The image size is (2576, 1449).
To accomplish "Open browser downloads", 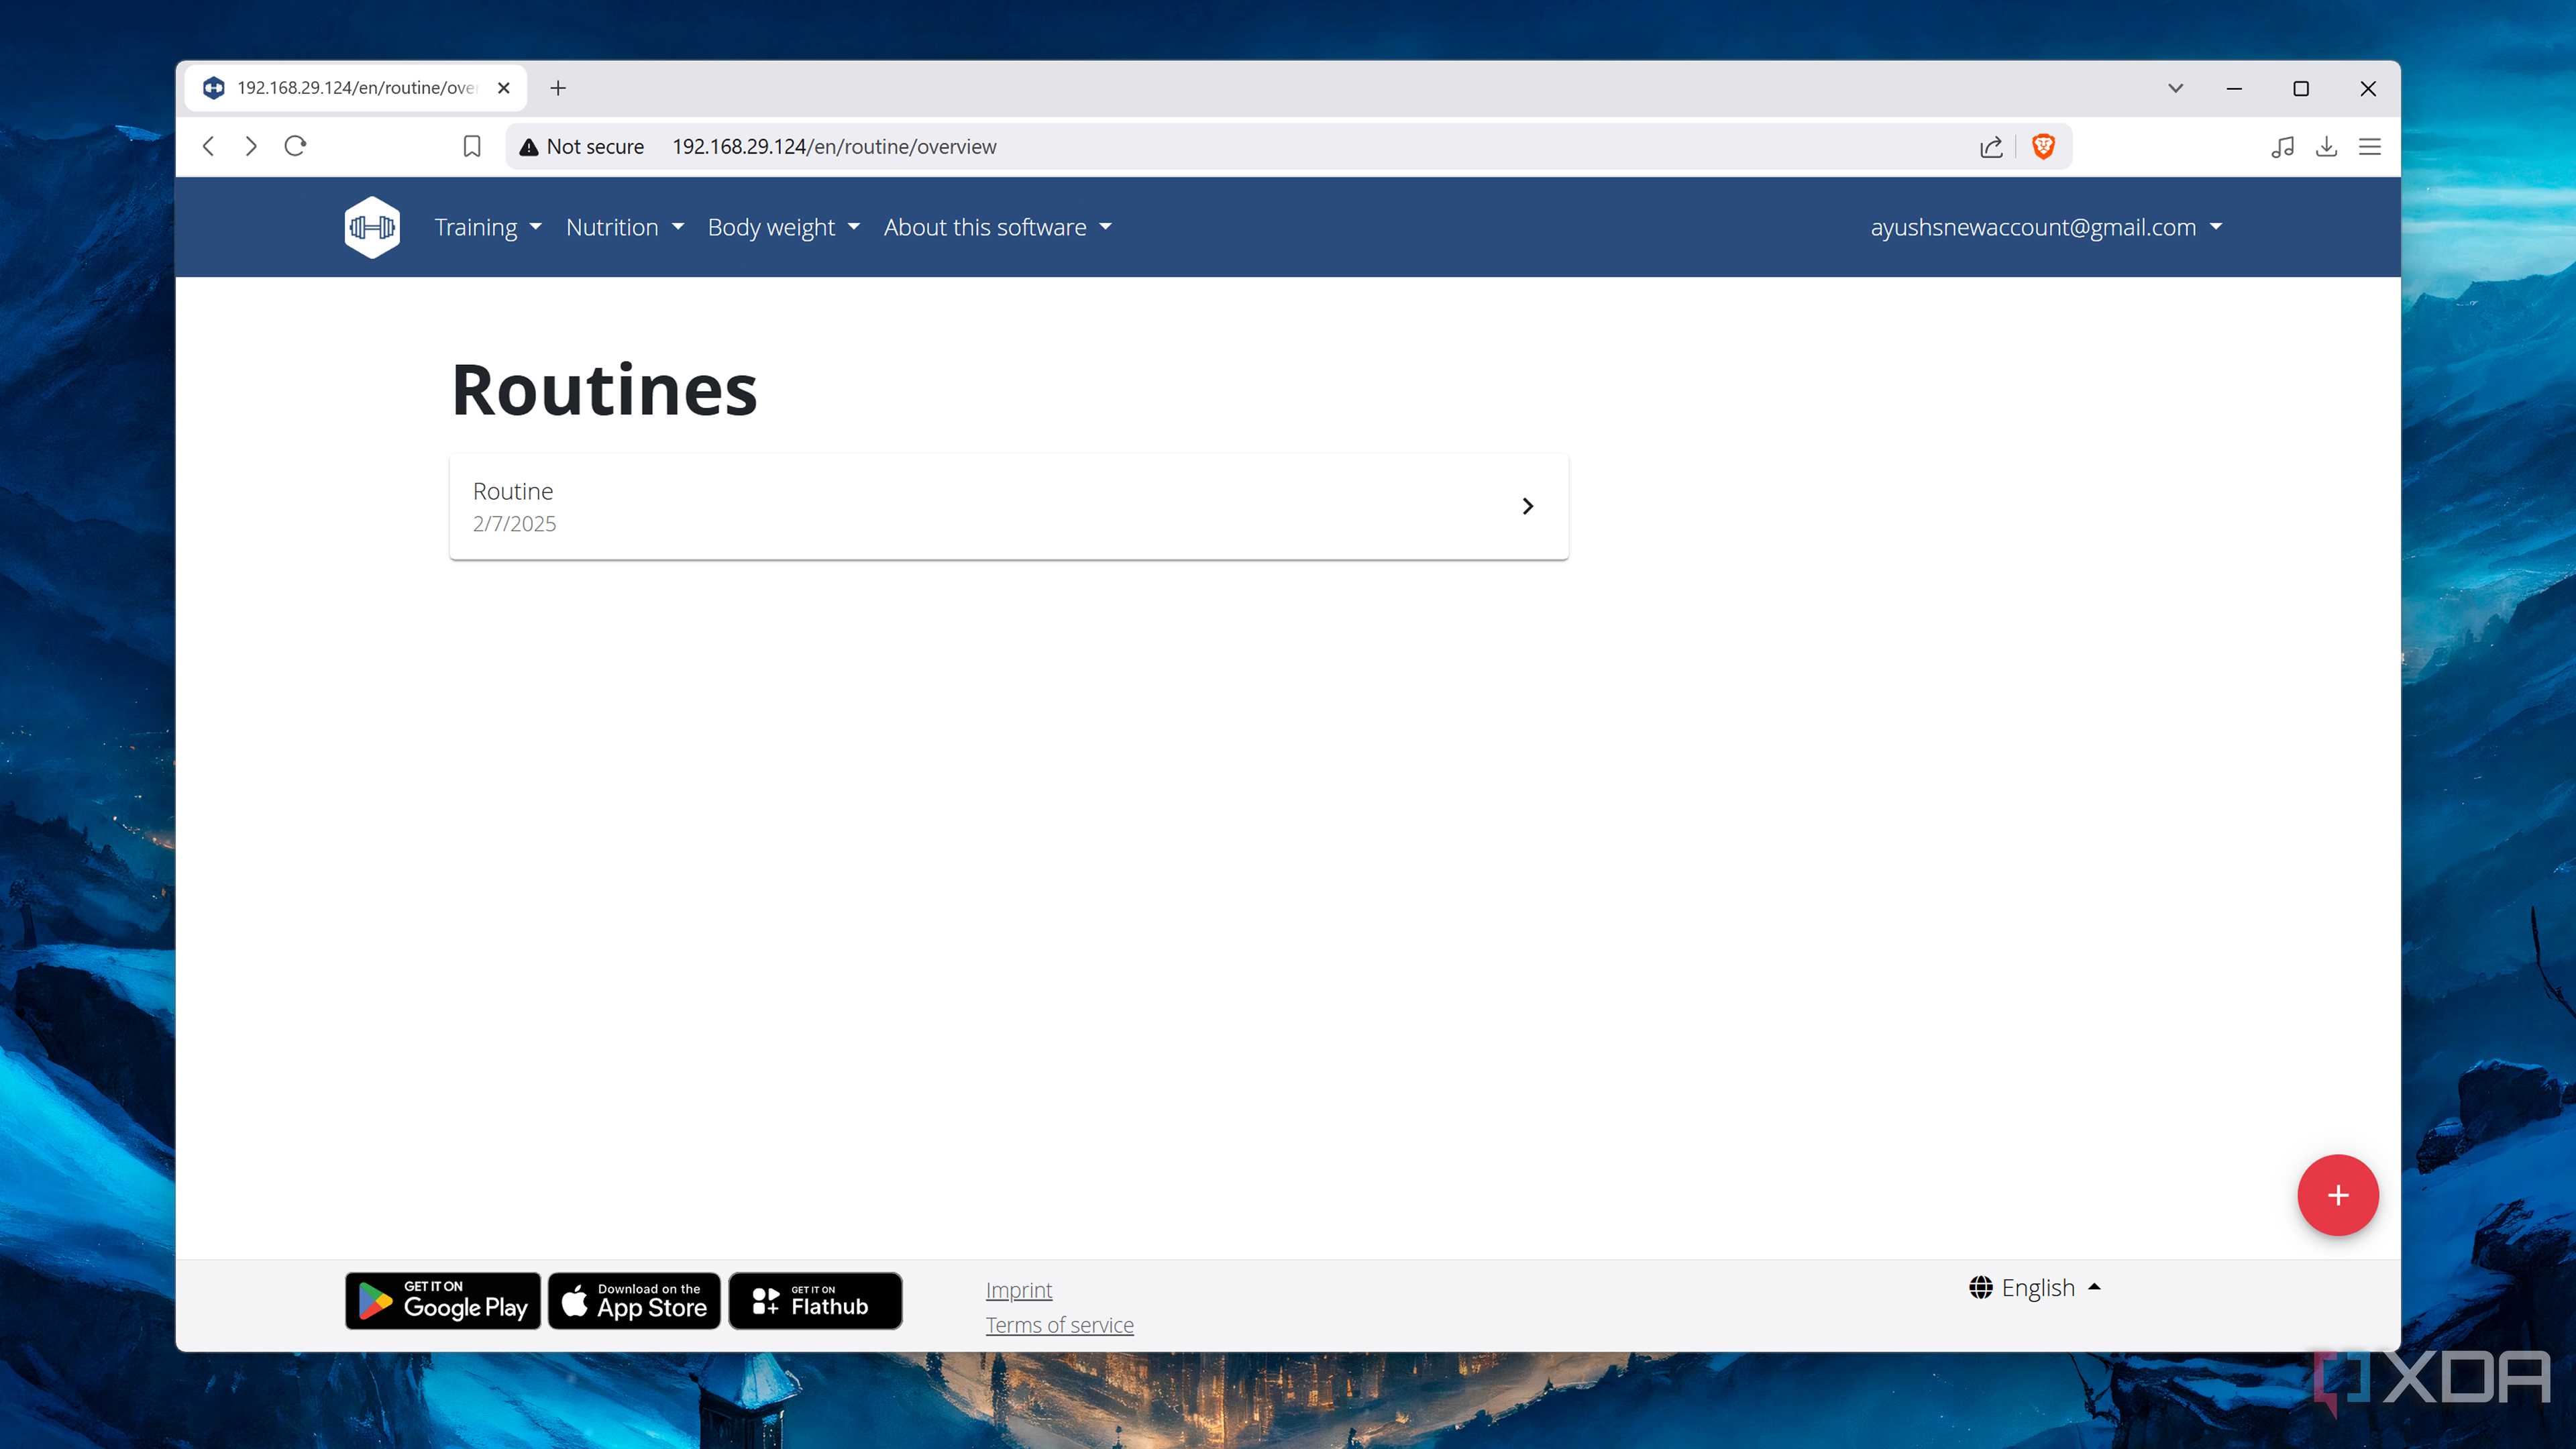I will click(x=2326, y=146).
